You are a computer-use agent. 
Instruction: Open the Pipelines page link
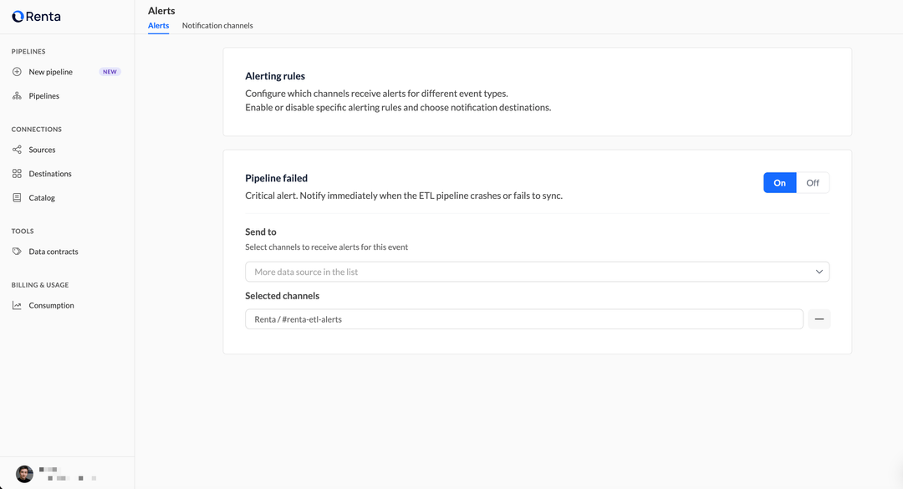point(43,96)
